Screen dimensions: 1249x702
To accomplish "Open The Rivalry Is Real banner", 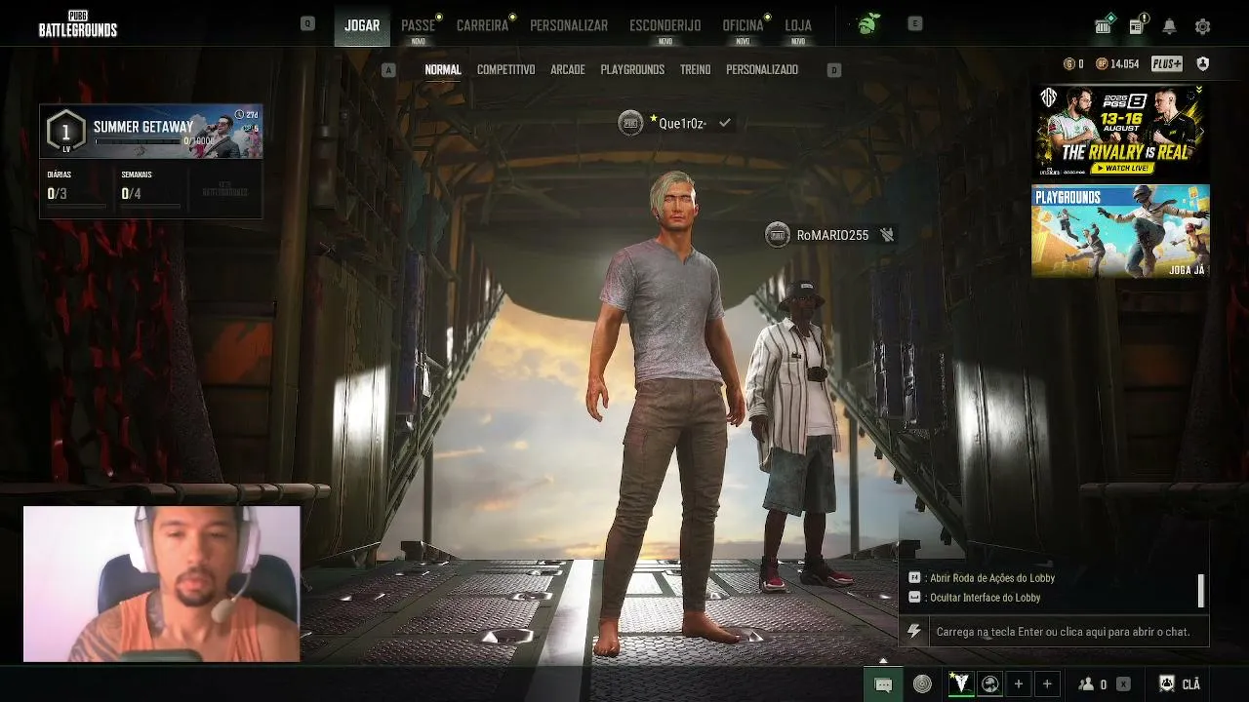I will click(x=1120, y=131).
